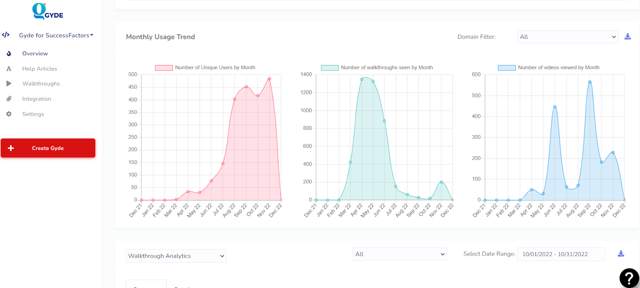The width and height of the screenshot is (640, 288).
Task: Open the Walkthroughs page in the sidebar
Action: (x=41, y=83)
